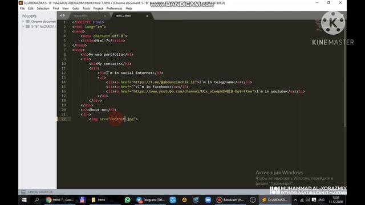The width and height of the screenshot is (365, 205).
Task: Open the Preferences menu
Action: tap(114, 9)
